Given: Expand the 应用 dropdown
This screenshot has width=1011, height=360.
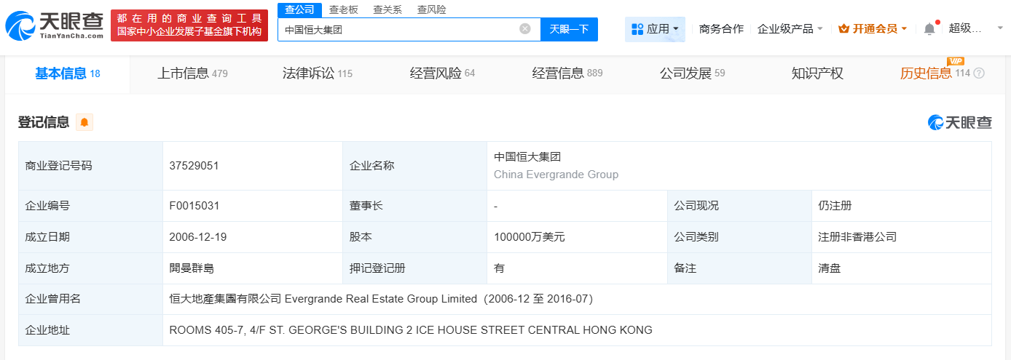Looking at the screenshot, I should pyautogui.click(x=655, y=29).
